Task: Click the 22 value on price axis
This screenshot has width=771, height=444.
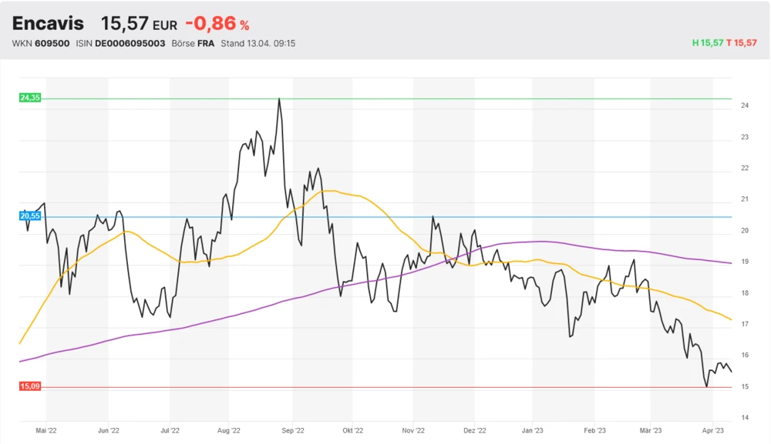Action: pos(745,168)
